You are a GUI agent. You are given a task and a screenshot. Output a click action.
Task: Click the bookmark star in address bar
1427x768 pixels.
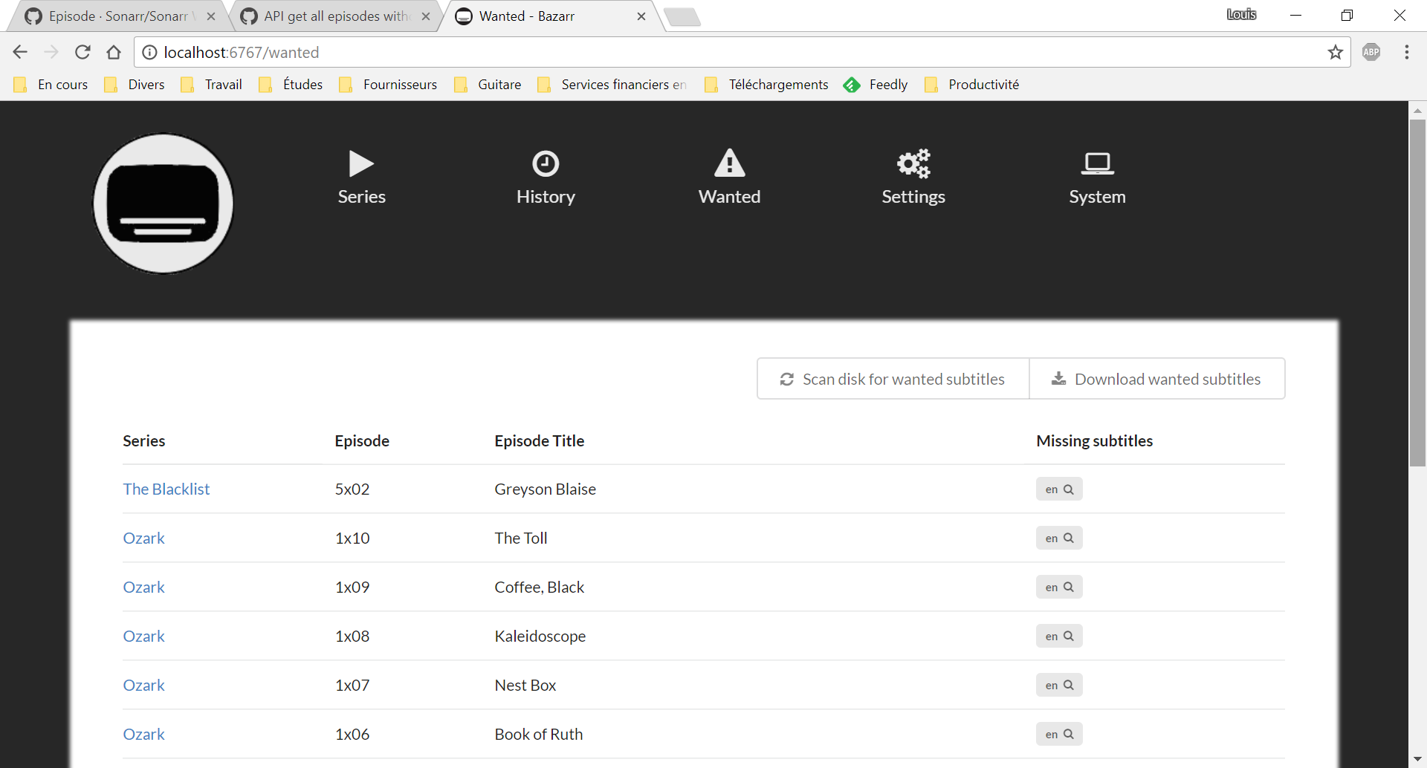pyautogui.click(x=1336, y=52)
